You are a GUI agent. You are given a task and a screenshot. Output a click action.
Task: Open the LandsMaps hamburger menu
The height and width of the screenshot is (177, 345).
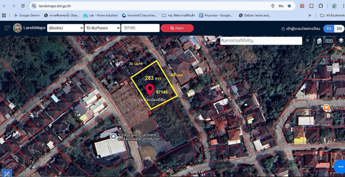[x=7, y=28]
